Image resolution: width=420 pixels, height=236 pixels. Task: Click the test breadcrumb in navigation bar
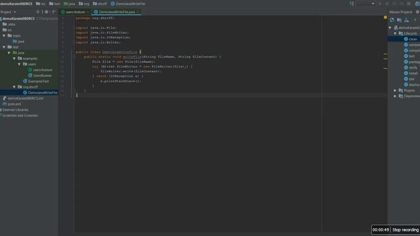click(x=54, y=4)
